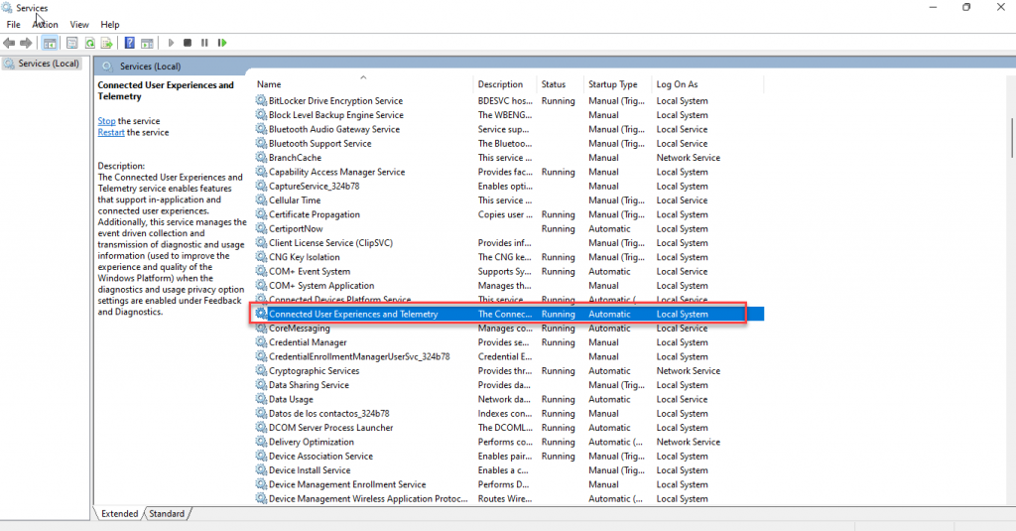Sort by the Description column header
This screenshot has height=531, width=1016.
[505, 84]
